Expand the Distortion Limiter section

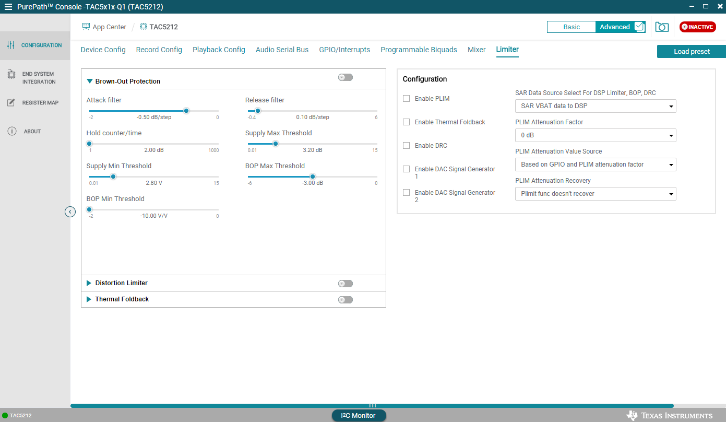pos(89,283)
